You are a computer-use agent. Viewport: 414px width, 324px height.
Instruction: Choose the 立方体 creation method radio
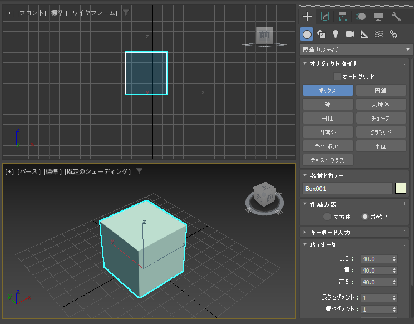327,217
